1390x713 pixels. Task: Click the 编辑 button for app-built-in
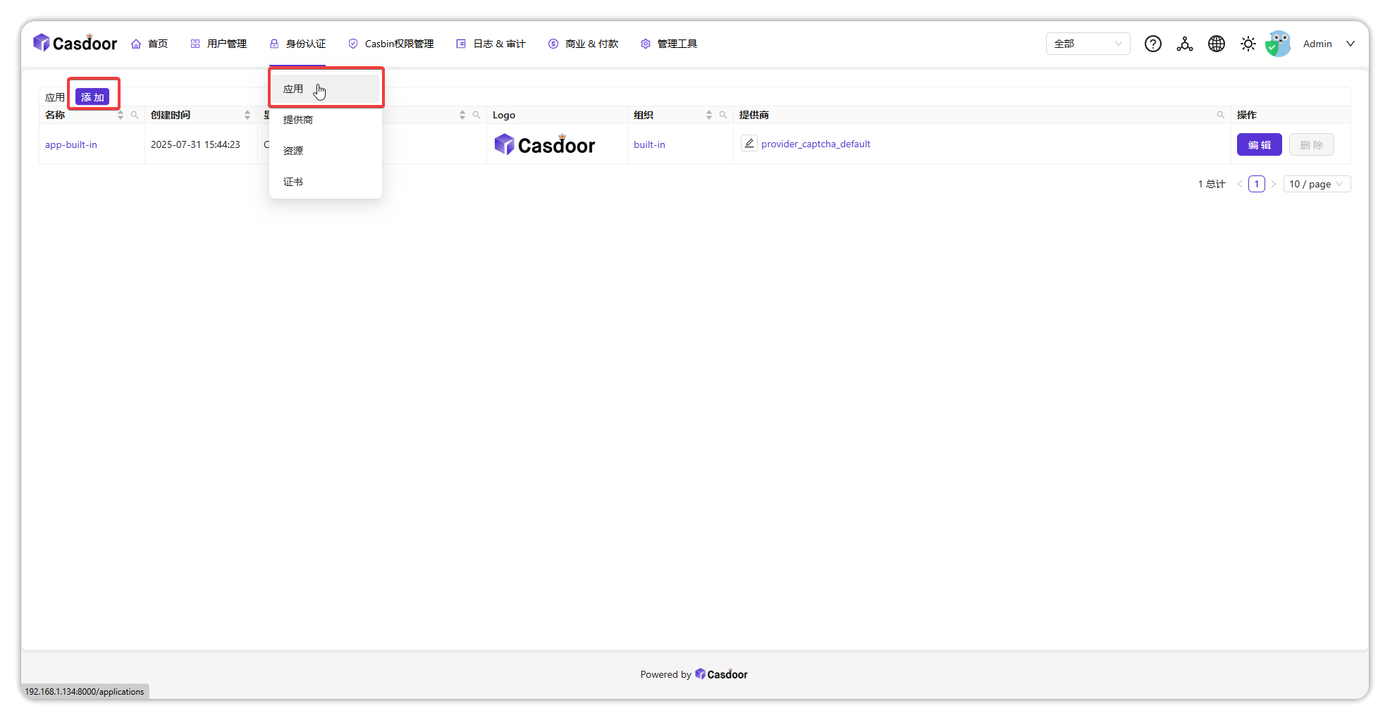pos(1259,144)
